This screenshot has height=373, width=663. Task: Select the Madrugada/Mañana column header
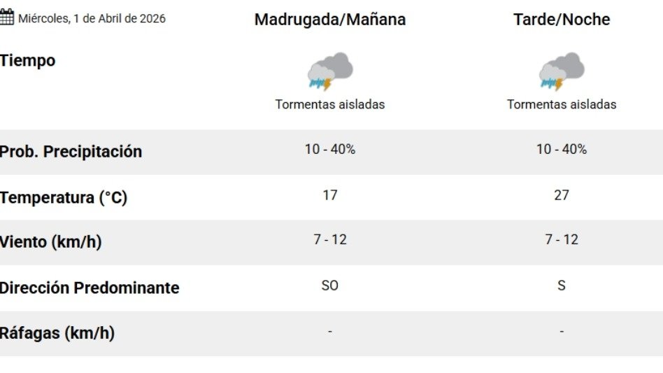(330, 20)
